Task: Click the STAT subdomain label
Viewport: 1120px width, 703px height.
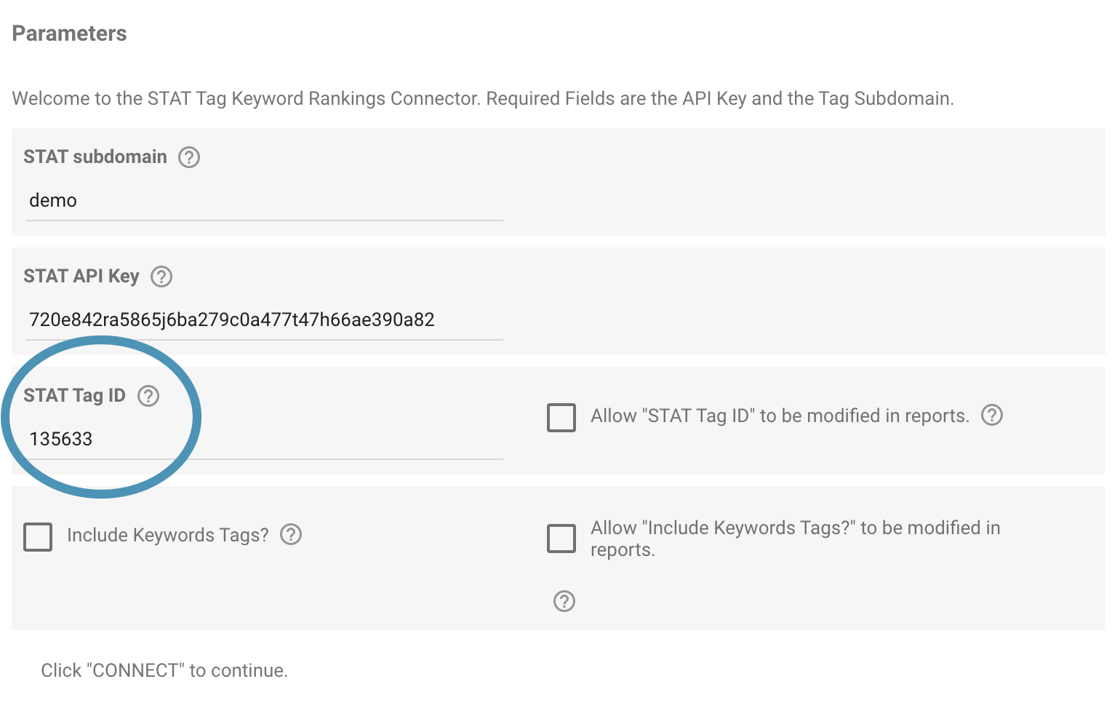Action: (x=95, y=156)
